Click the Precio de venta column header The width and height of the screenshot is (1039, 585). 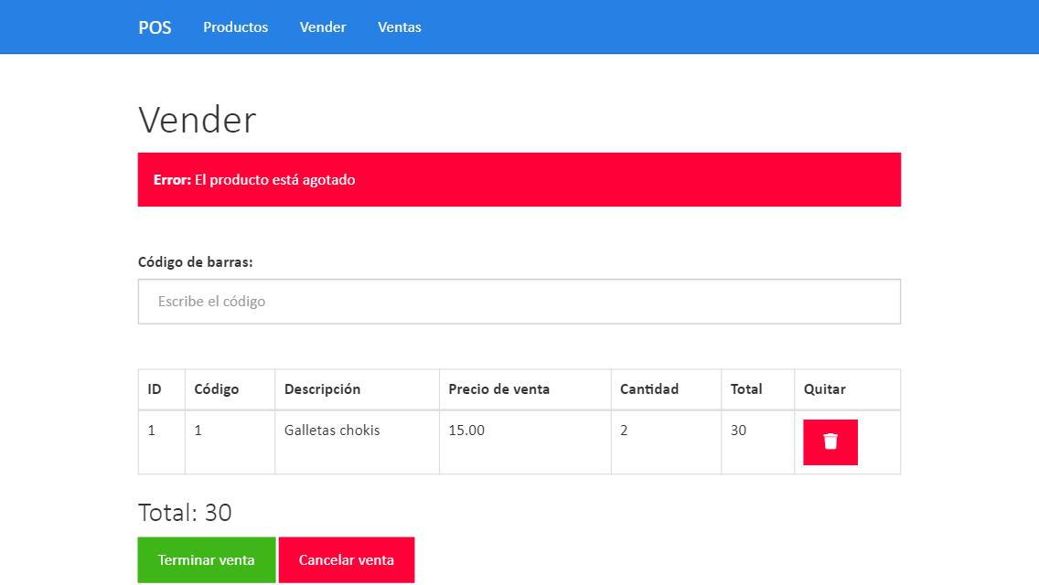[498, 389]
